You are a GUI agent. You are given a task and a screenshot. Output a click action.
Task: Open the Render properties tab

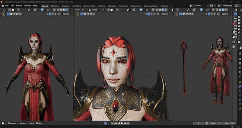point(240,59)
